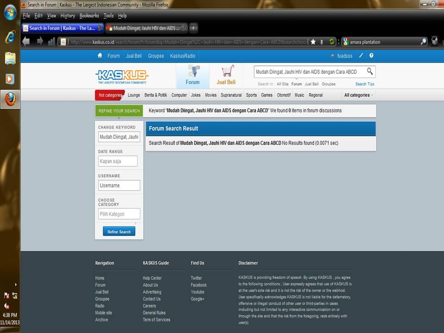Screen dimensions: 444x333
Task: Open the Facebook footer link
Action: coord(198,285)
